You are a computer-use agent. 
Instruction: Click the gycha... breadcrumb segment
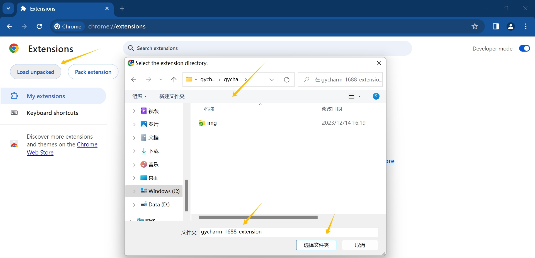(233, 79)
